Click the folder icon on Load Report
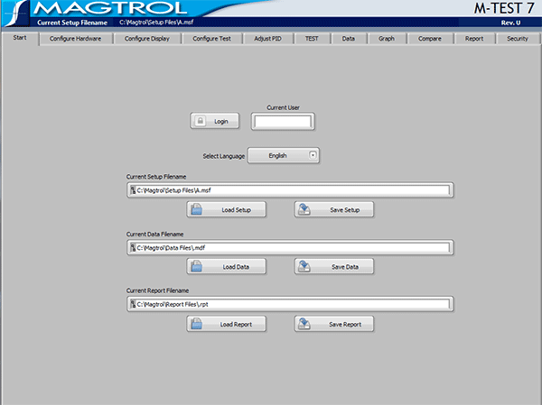The height and width of the screenshot is (405, 542). click(x=196, y=324)
